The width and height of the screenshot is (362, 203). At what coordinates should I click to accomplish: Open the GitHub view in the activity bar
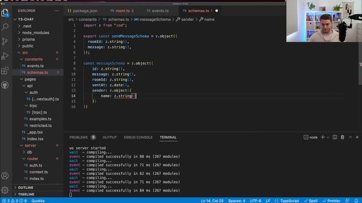[x=5, y=85]
